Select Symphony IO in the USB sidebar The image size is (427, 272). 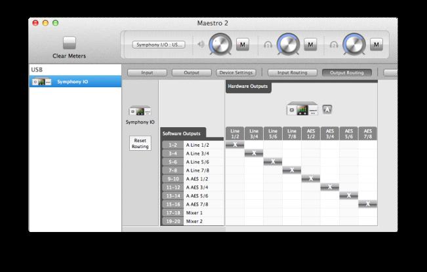tap(75, 81)
